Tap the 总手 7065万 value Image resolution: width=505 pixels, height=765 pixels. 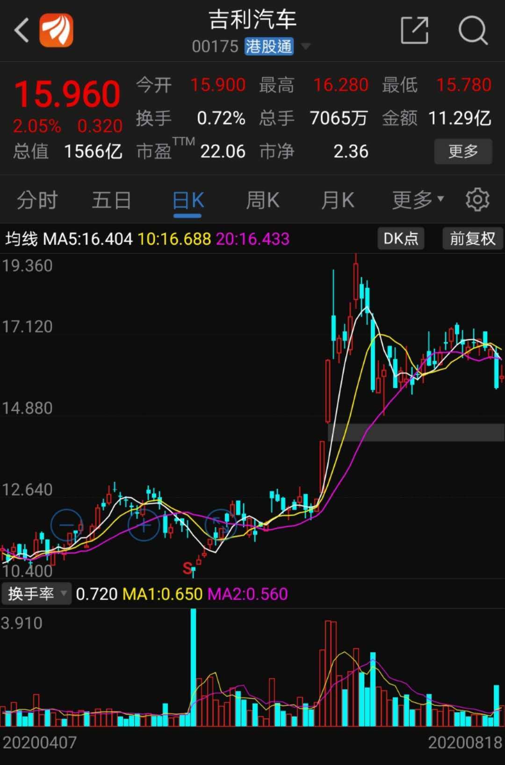tap(339, 118)
